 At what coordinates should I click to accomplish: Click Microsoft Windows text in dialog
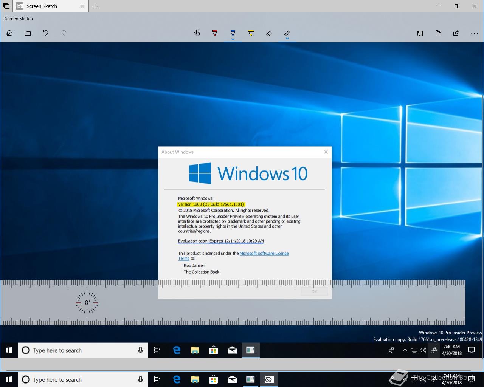(x=195, y=198)
